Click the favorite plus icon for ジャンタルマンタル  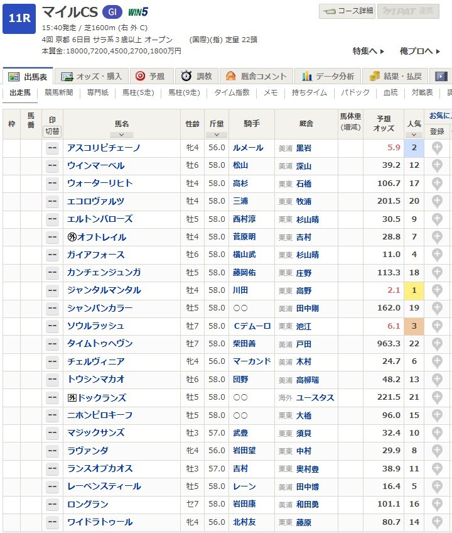437,290
